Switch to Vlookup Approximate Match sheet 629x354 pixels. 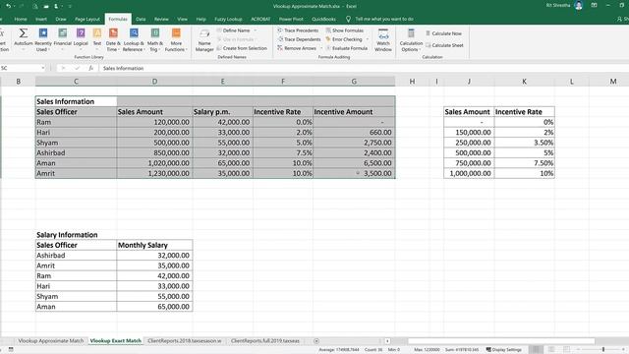coord(51,341)
